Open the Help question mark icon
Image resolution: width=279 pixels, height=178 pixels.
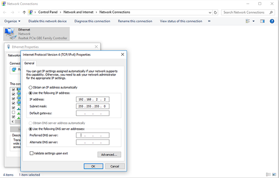(x=272, y=21)
